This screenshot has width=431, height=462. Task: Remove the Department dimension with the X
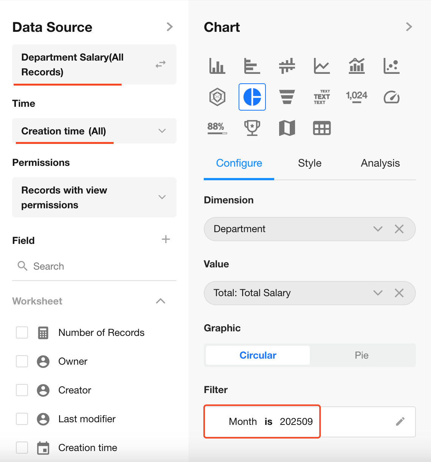click(x=399, y=229)
